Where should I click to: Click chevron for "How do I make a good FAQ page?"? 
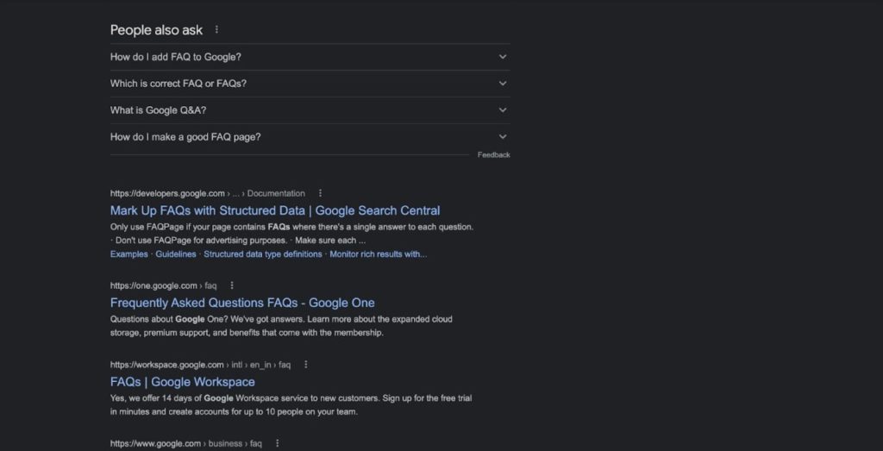coord(503,137)
